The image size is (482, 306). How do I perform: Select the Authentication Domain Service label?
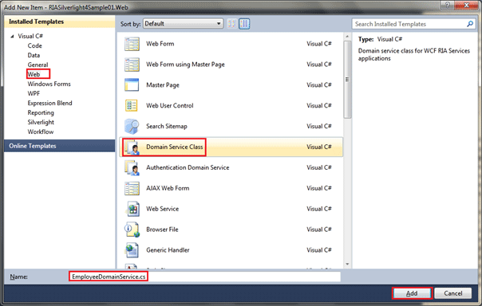point(188,167)
